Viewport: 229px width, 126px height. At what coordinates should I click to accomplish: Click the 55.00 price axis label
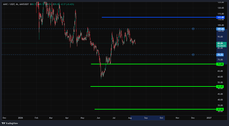220,82
